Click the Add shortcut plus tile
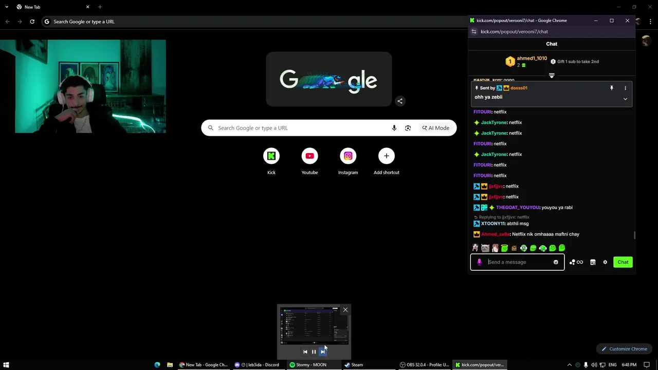658x370 pixels. point(387,161)
